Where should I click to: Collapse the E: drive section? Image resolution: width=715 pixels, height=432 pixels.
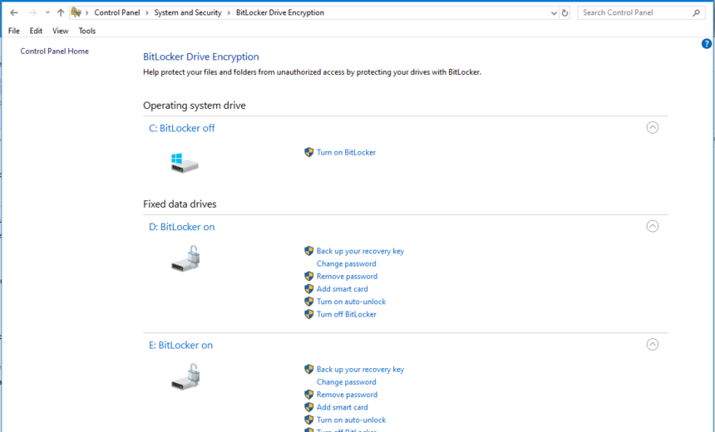[653, 345]
